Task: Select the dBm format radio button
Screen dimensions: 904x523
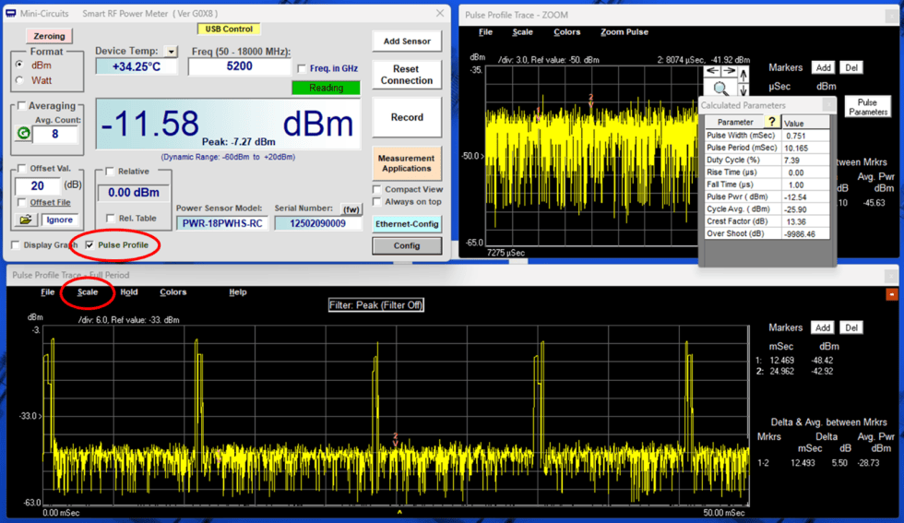Action: 19,65
